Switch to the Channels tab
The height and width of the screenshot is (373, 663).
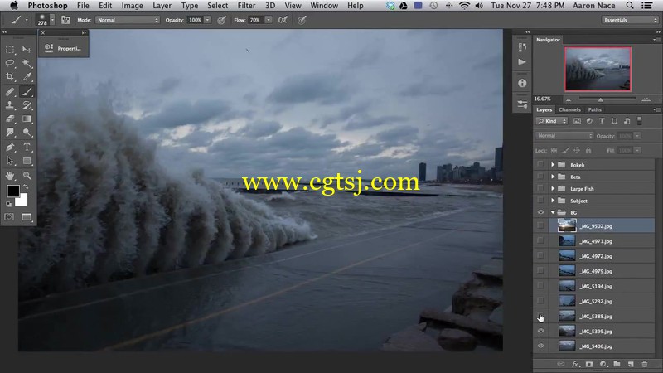(x=569, y=109)
